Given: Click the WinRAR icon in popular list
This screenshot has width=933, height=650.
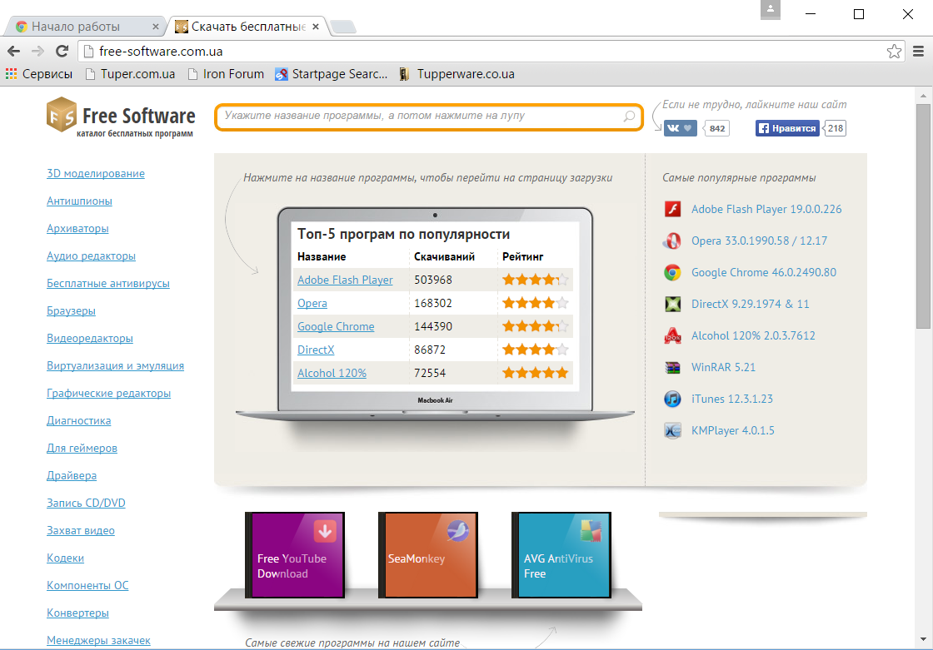Looking at the screenshot, I should [672, 368].
